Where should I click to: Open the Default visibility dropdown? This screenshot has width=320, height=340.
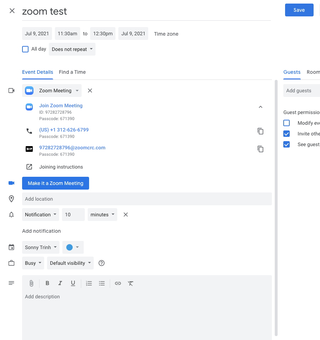70,263
